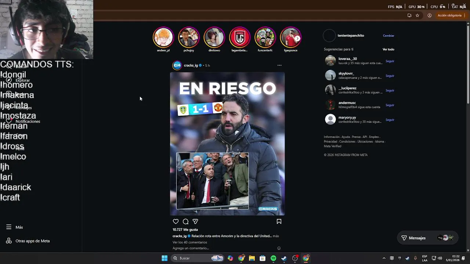
Task: Open the dinitowo story
Action: [x=214, y=37]
